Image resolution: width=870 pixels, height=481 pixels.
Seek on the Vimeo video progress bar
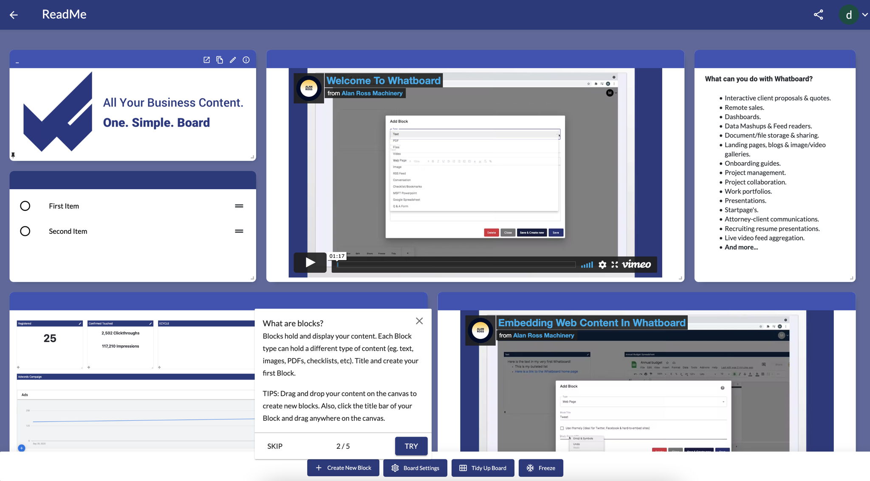tap(456, 265)
